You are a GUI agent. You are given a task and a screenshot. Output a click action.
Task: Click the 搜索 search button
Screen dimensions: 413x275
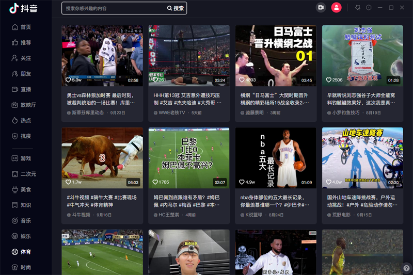pyautogui.click(x=176, y=8)
